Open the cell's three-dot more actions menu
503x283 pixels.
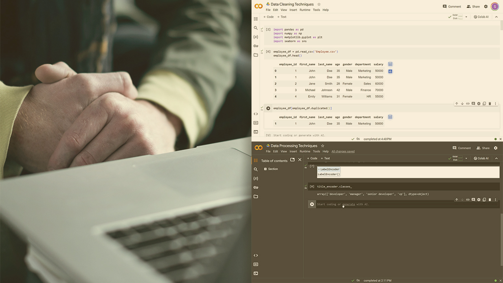[x=495, y=103]
